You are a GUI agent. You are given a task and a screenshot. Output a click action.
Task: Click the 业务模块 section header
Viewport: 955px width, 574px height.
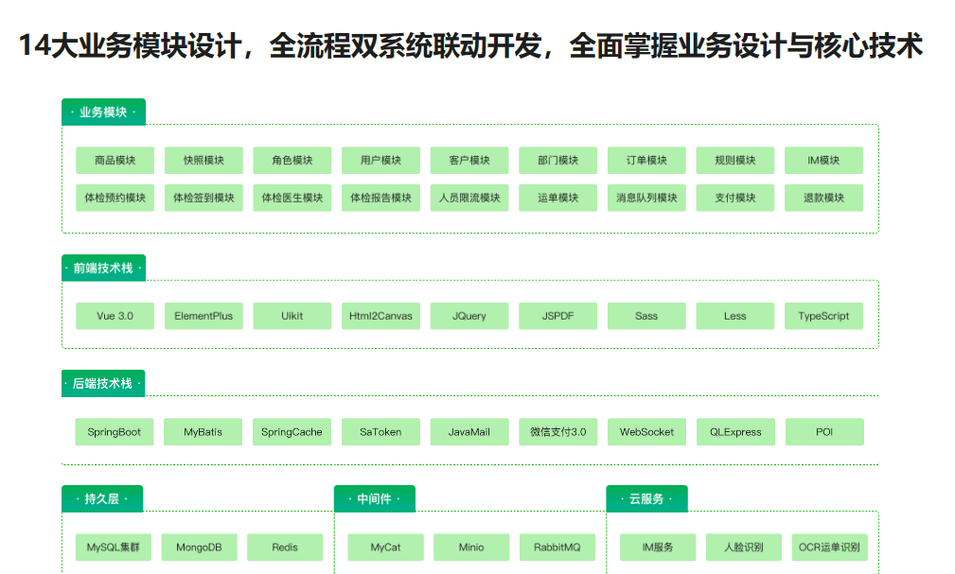(x=103, y=113)
